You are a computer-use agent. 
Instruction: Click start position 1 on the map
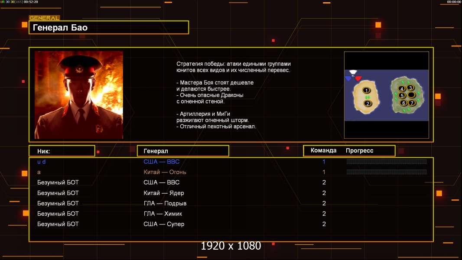tap(366, 91)
